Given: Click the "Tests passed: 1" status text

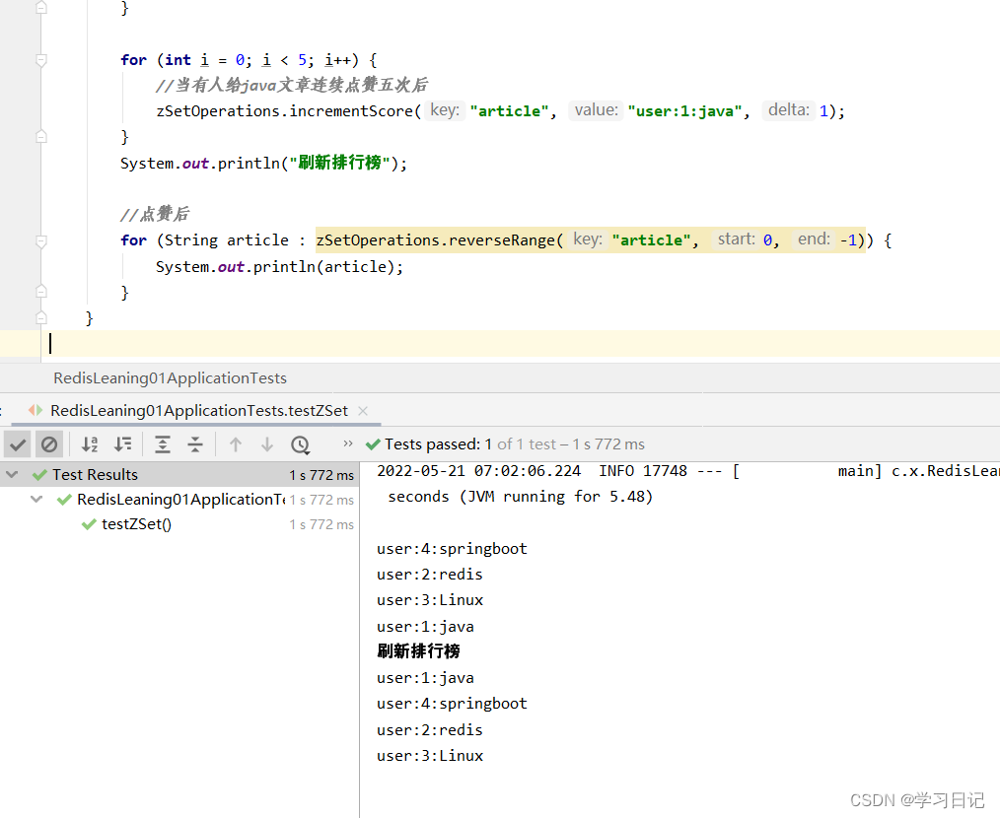Looking at the screenshot, I should (438, 444).
